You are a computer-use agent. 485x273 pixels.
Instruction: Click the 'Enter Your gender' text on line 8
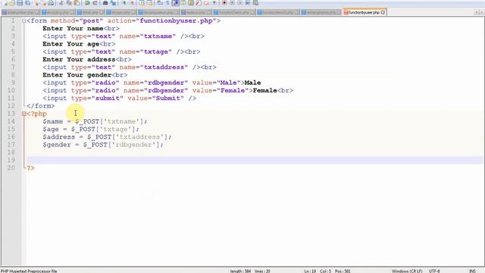[x=77, y=75]
